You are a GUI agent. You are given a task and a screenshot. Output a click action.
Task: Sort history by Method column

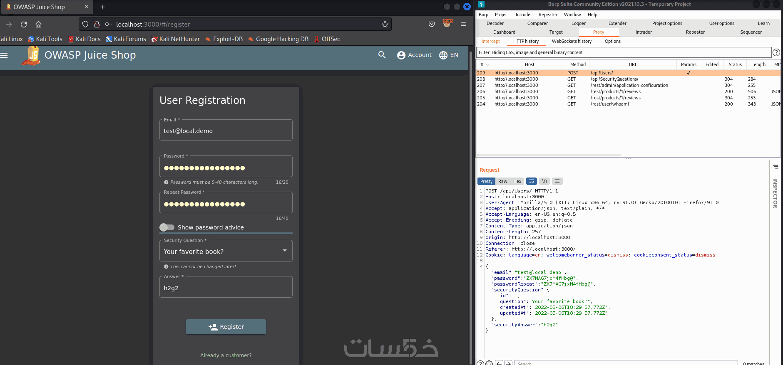coord(578,64)
